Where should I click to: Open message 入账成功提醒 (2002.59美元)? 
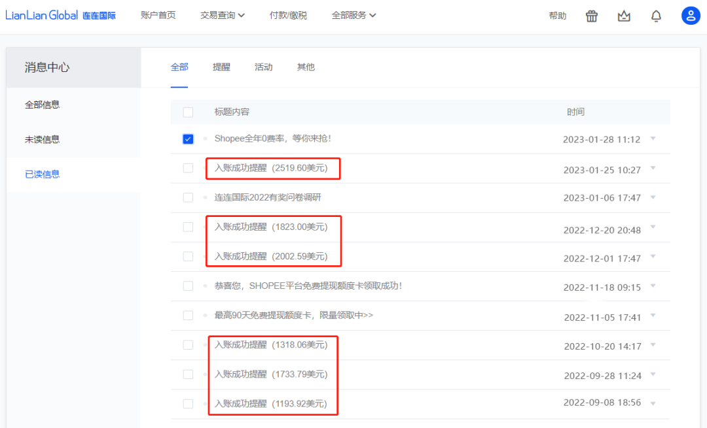pyautogui.click(x=271, y=256)
